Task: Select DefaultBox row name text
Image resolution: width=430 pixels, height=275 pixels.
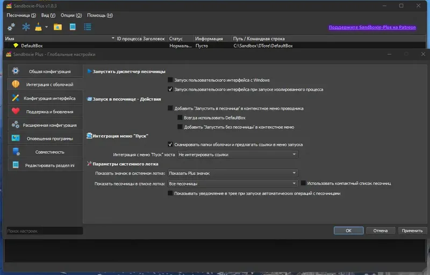Action: [x=32, y=46]
